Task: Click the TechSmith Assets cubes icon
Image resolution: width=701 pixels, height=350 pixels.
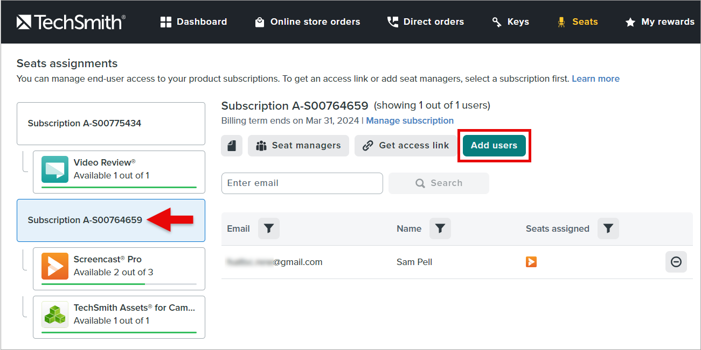Action: point(55,315)
